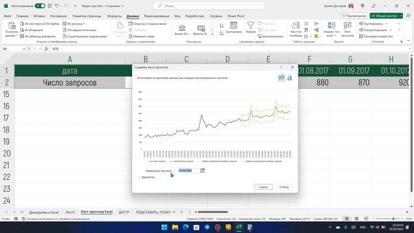Open the Группировать dropdown arrow
The height and width of the screenshot is (233, 414).
click(386, 24)
